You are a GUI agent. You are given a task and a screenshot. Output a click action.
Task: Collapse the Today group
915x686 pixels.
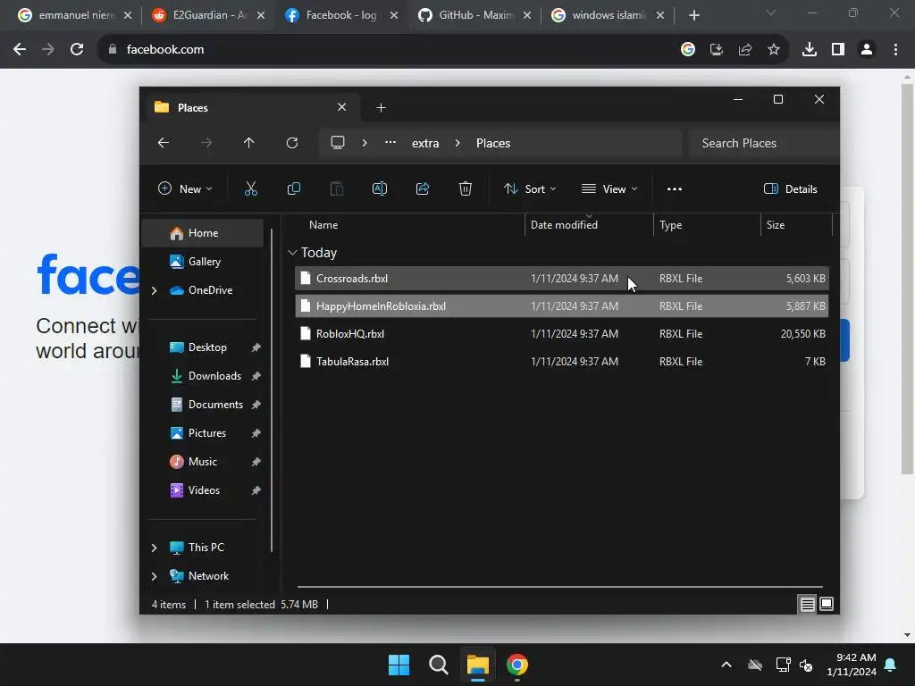tap(292, 253)
